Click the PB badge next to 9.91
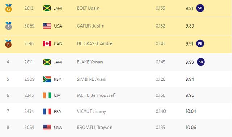The width and height of the screenshot is (232, 137). tap(200, 43)
